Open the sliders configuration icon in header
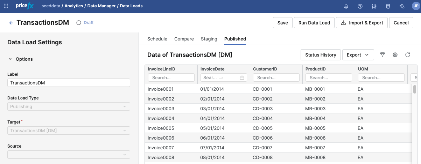Image resolution: width=421 pixels, height=164 pixels. pyautogui.click(x=374, y=6)
